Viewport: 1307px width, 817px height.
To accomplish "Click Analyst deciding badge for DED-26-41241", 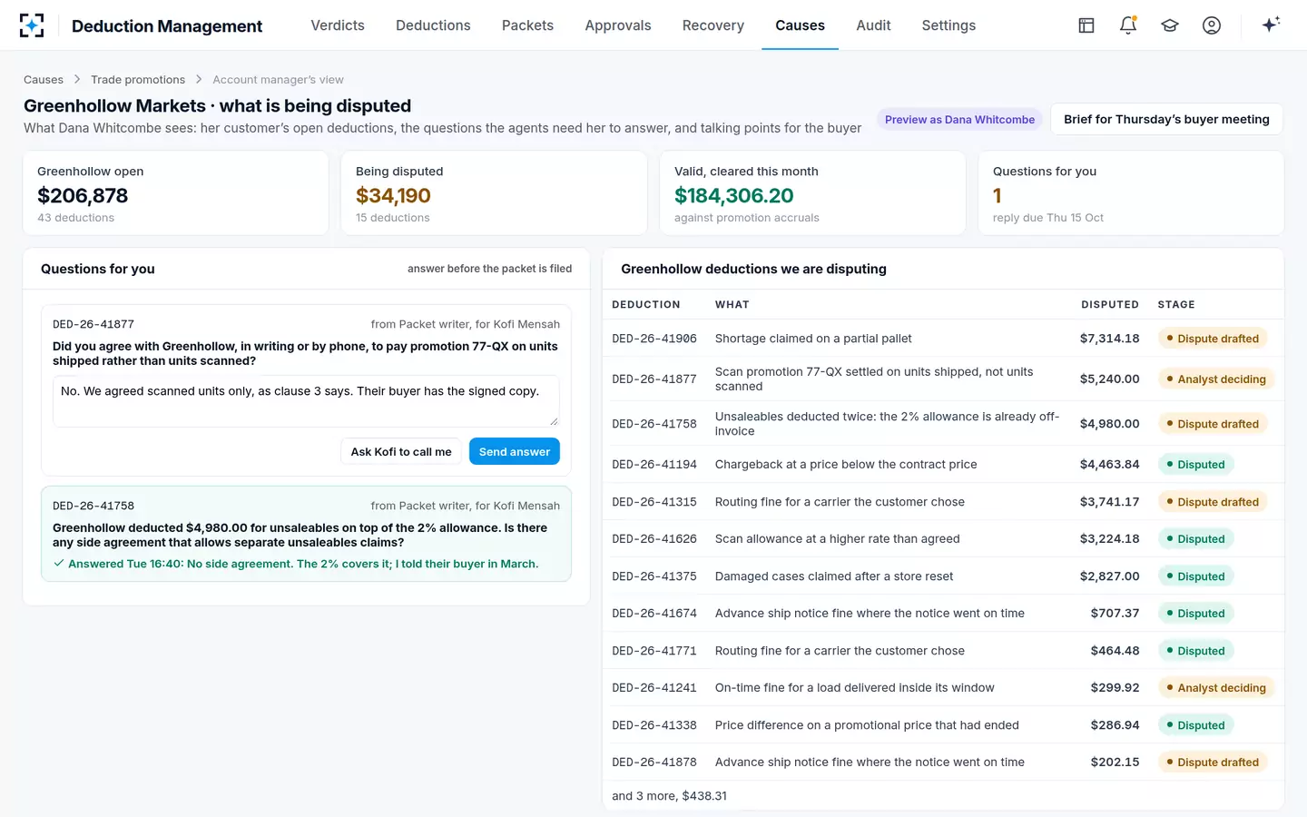I will tap(1216, 688).
